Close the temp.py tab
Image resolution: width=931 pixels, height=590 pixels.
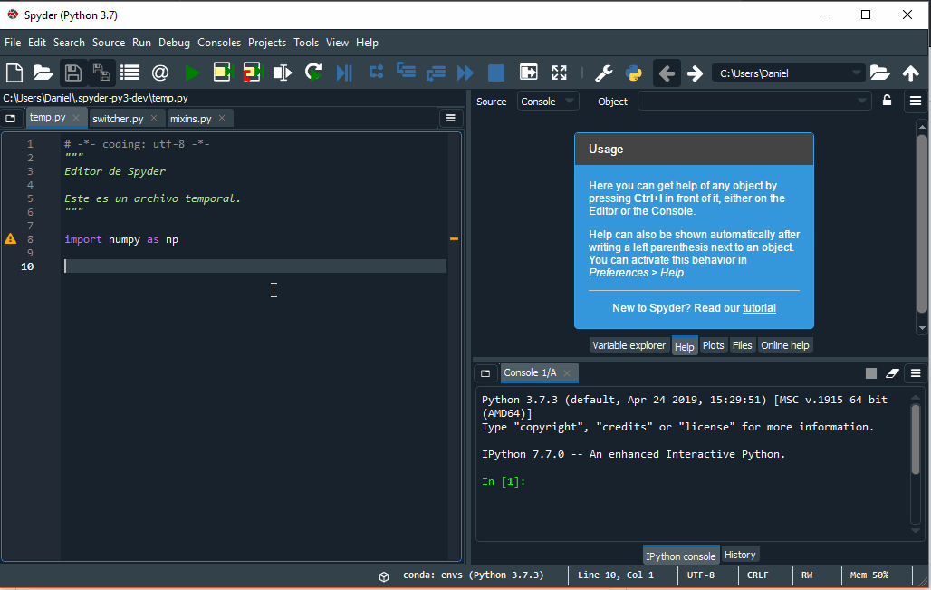(x=76, y=118)
